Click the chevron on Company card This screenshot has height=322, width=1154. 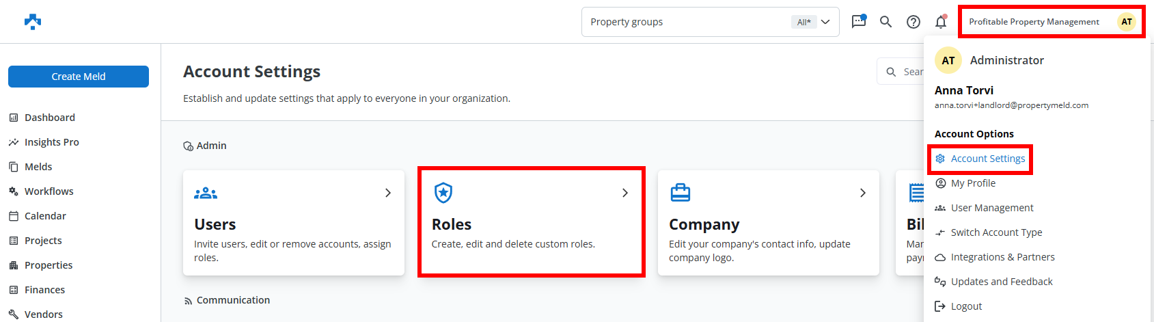coord(863,193)
